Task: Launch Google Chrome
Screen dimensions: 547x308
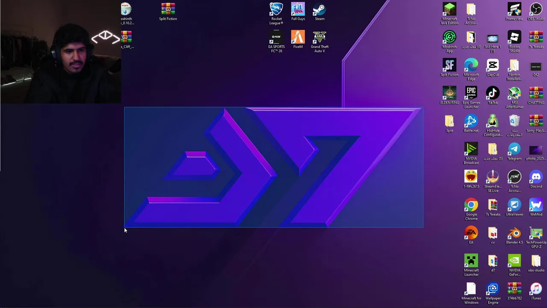Action: pos(471,209)
